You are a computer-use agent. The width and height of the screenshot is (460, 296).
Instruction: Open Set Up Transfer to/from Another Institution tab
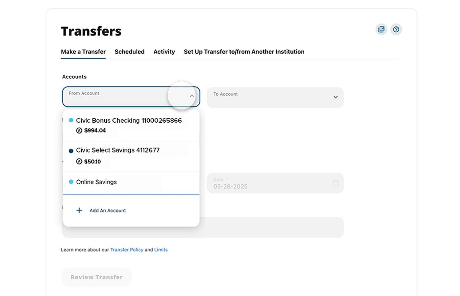click(244, 52)
